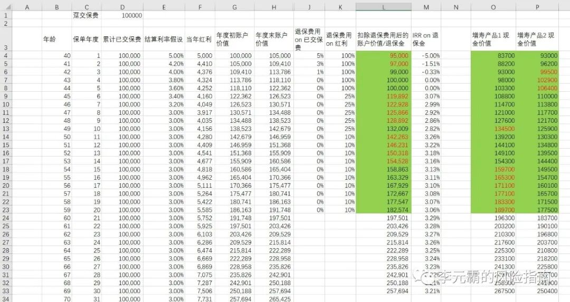Click the 25% charge cell in row 9
Screen dimensions: 570x302
(340, 96)
